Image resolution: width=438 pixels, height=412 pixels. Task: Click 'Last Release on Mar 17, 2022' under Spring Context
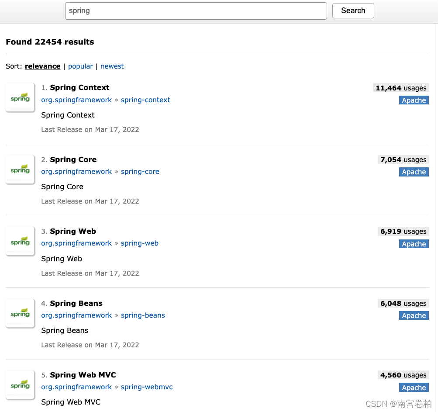(90, 130)
